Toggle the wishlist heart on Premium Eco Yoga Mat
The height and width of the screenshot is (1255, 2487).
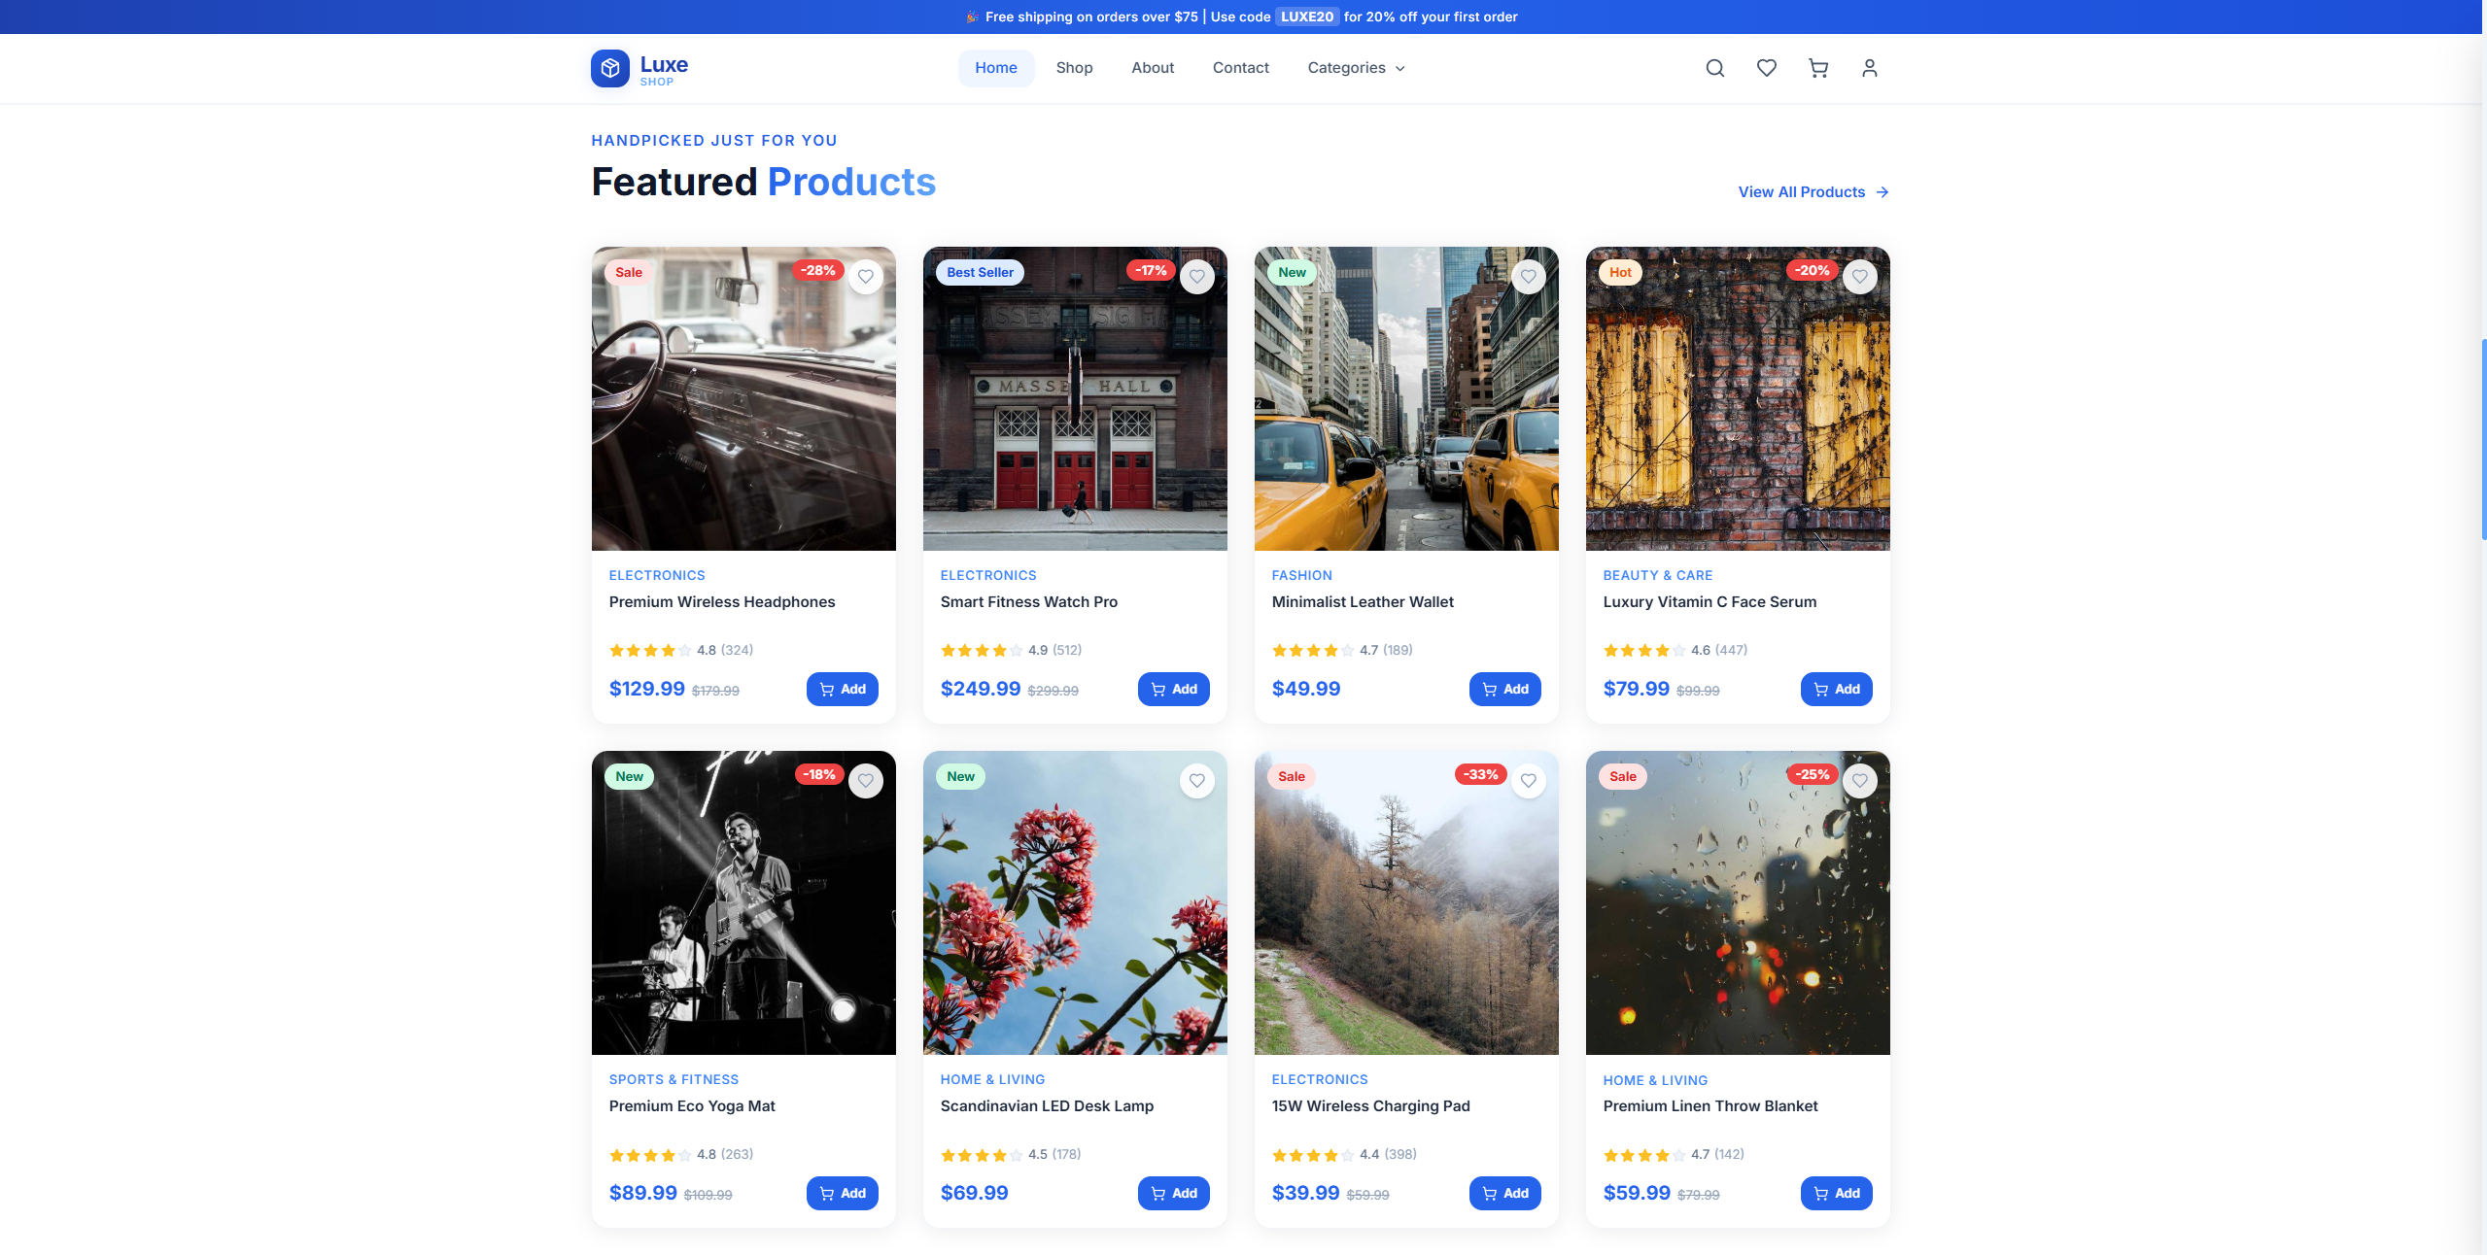point(865,780)
